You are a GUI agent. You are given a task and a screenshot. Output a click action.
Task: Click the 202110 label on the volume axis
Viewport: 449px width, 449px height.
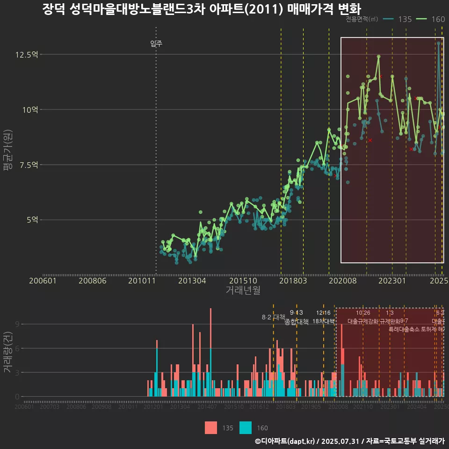coord(363,406)
